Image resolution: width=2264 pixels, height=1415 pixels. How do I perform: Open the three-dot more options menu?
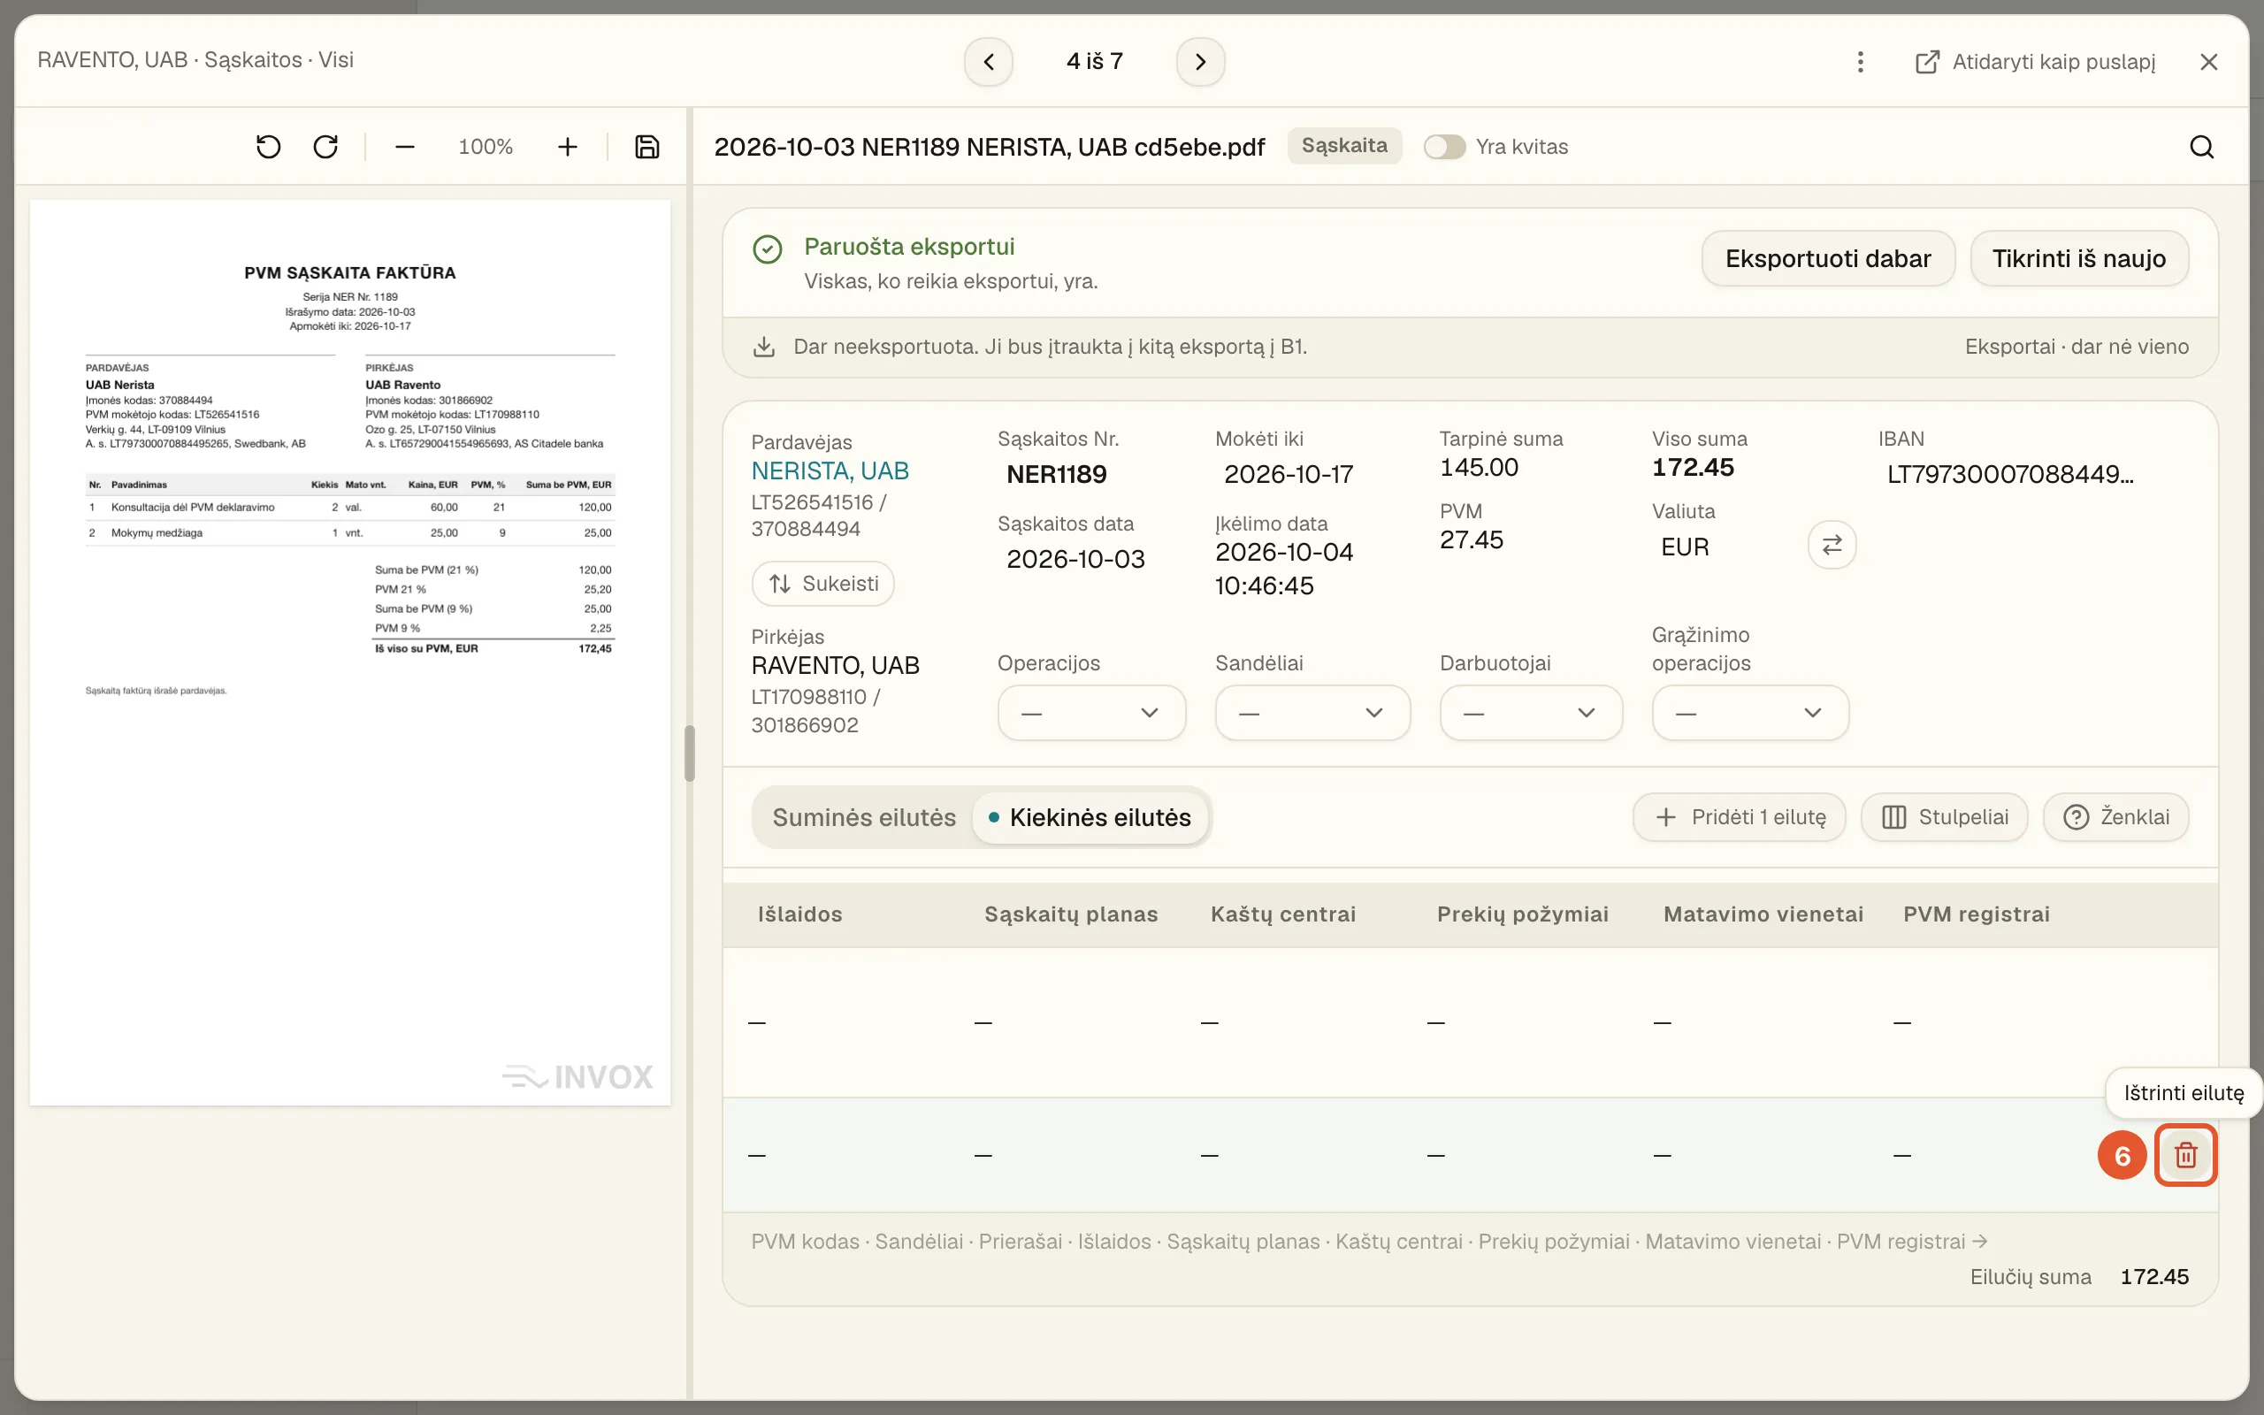click(x=1860, y=62)
